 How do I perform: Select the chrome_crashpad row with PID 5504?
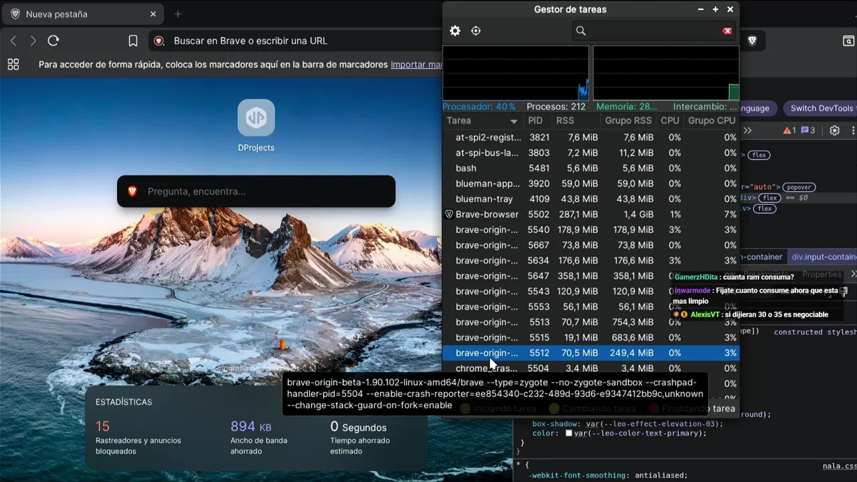point(591,368)
